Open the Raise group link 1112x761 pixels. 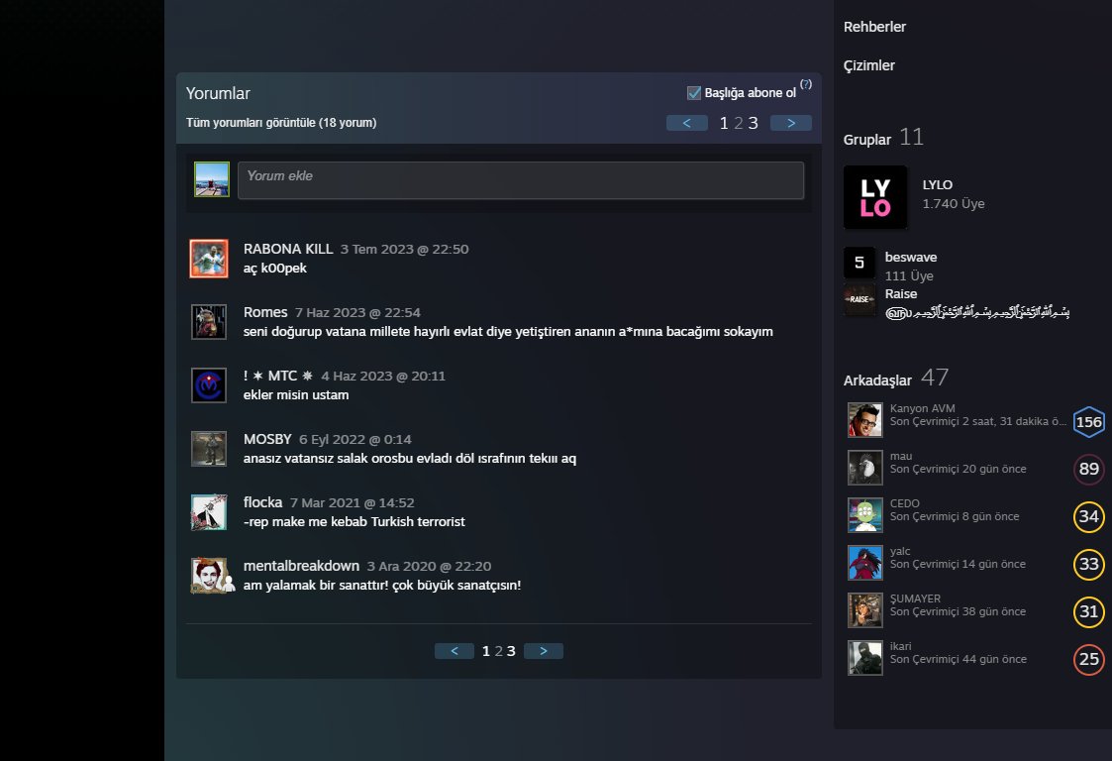pos(901,294)
